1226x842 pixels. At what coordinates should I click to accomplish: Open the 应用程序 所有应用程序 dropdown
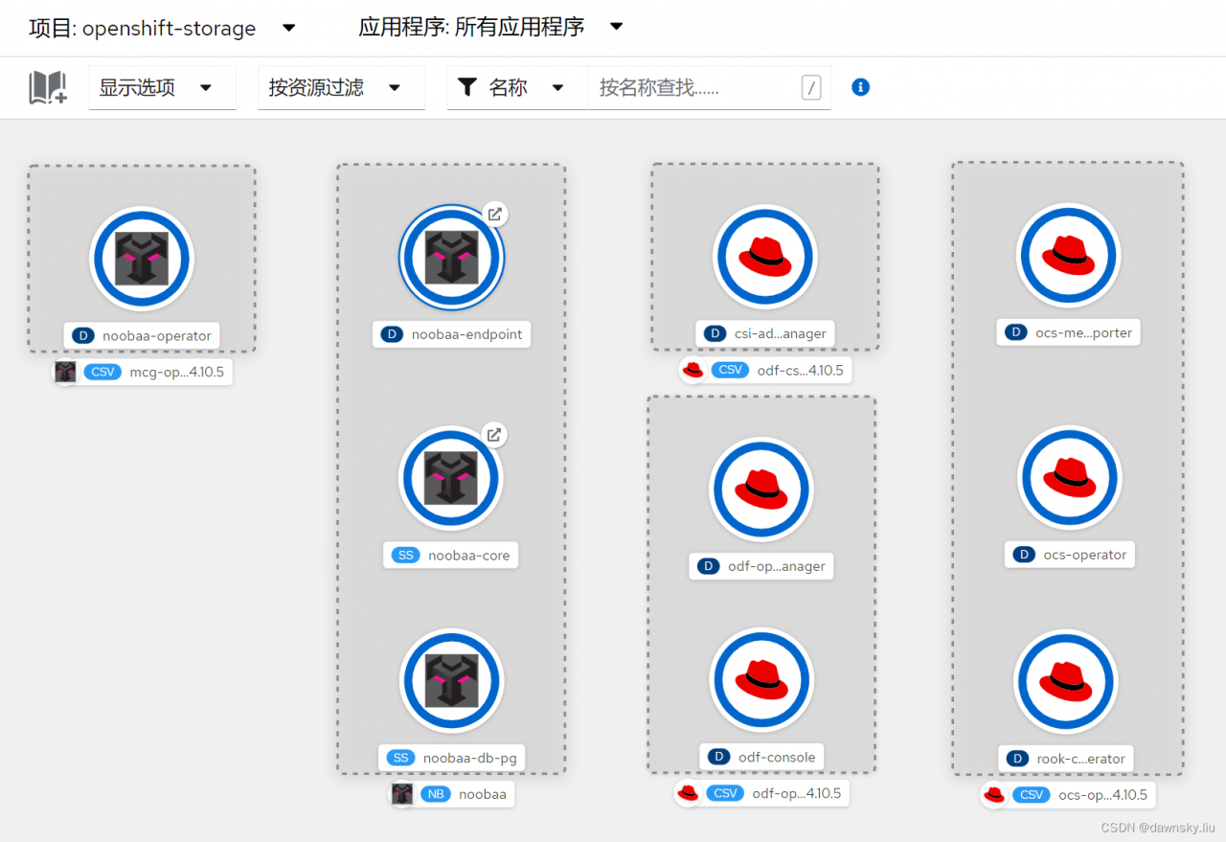click(x=491, y=27)
